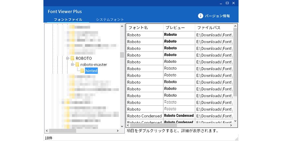Click the thinnest italic Roboto preview
Image resolution: width=282 pixels, height=141 pixels.
tap(170, 109)
